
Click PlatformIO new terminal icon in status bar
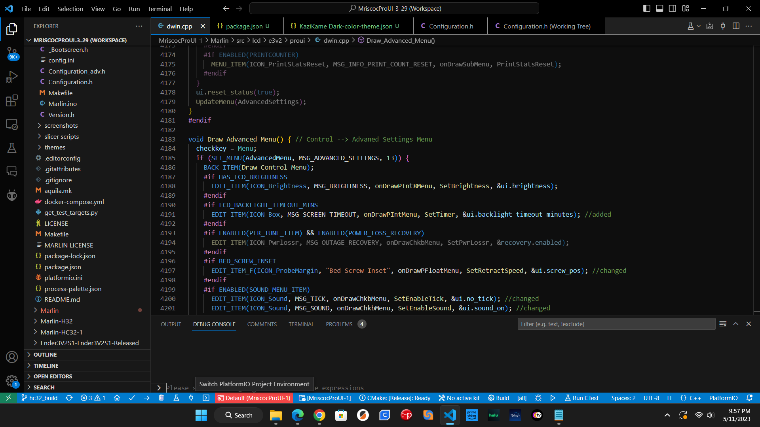point(206,398)
